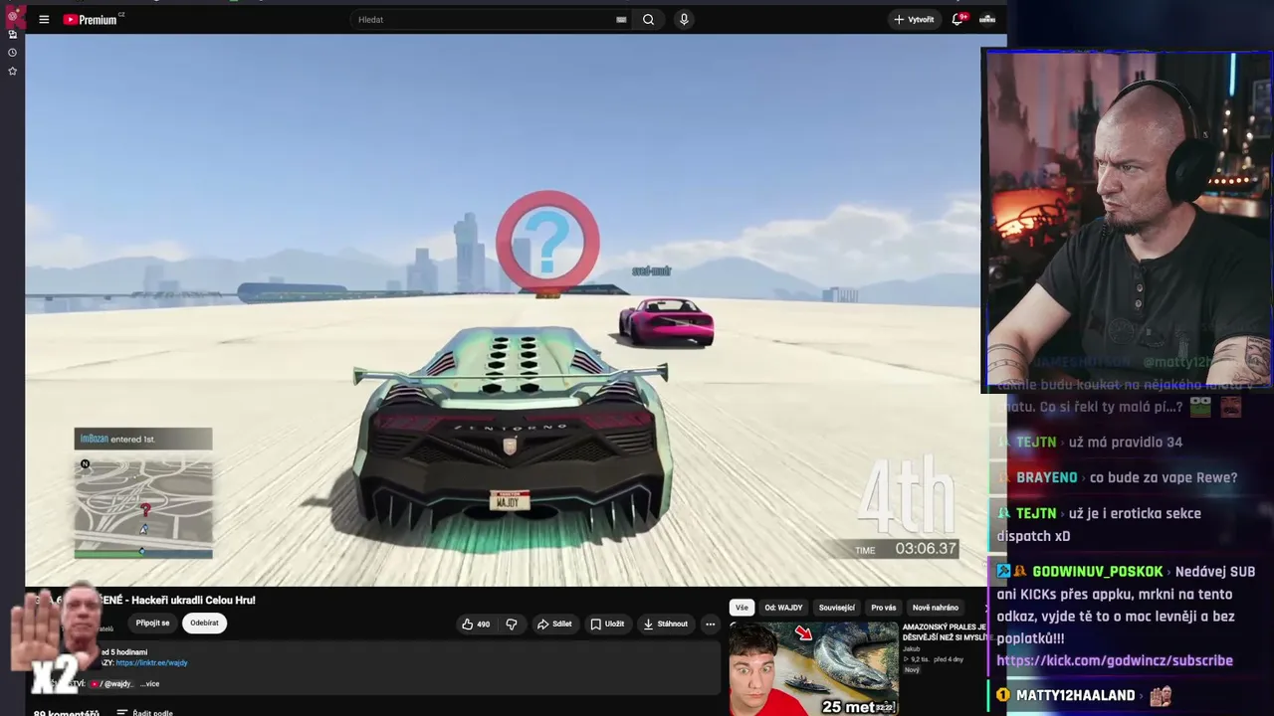Open the Vytvořit create menu
1274x716 pixels.
pos(914,20)
